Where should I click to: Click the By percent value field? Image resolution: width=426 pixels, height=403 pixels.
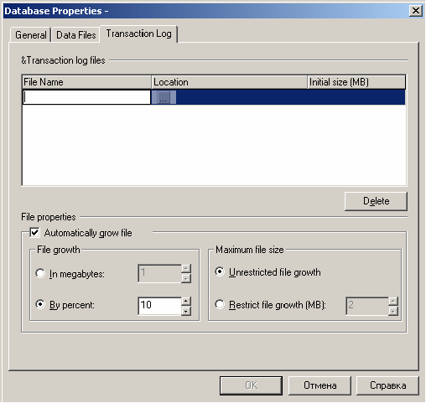[159, 306]
